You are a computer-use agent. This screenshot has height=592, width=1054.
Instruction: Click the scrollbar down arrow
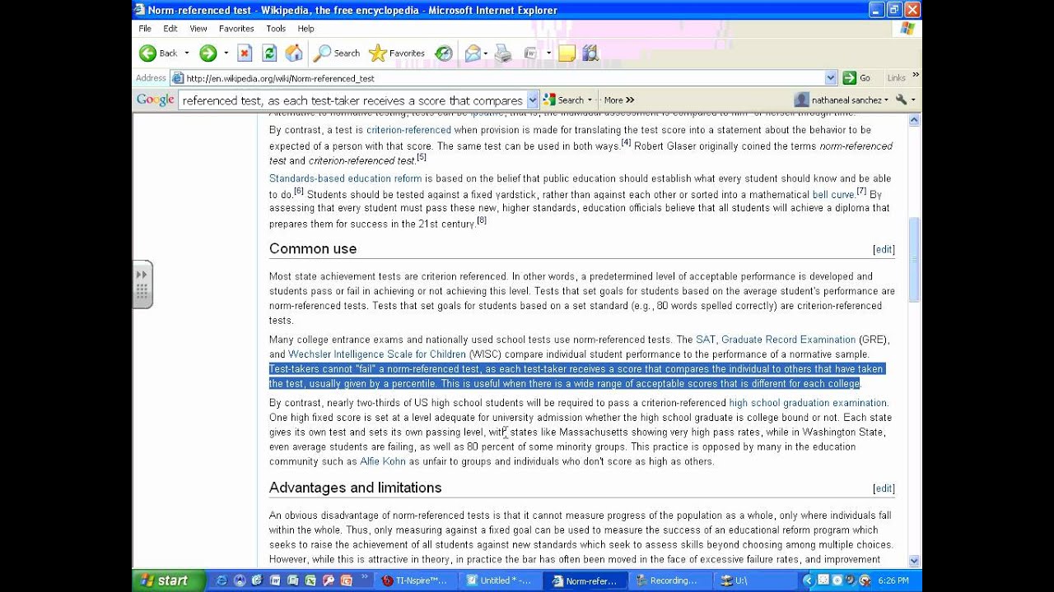(x=914, y=561)
